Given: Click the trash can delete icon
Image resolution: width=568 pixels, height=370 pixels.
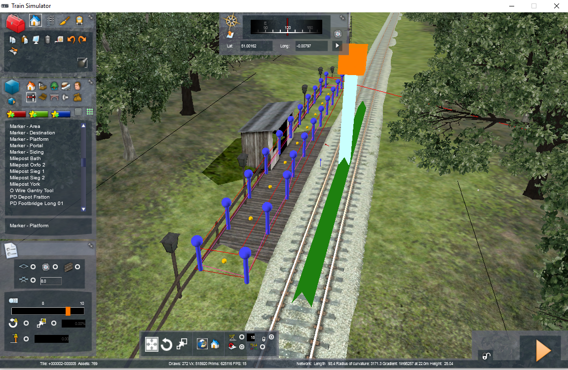Looking at the screenshot, I should (x=47, y=40).
